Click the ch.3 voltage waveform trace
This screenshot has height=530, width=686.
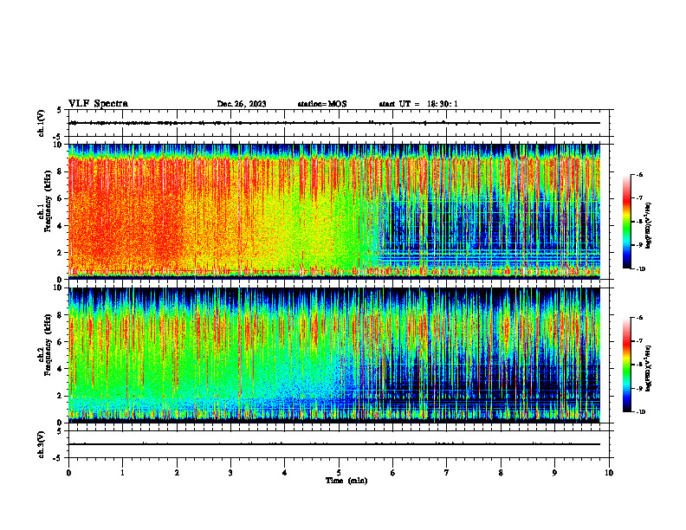pos(334,444)
